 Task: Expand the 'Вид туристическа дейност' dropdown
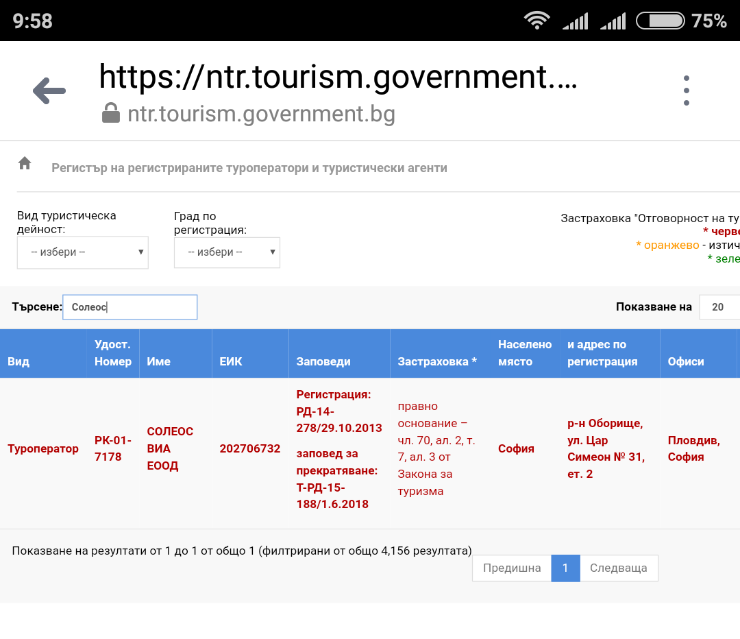pos(82,252)
